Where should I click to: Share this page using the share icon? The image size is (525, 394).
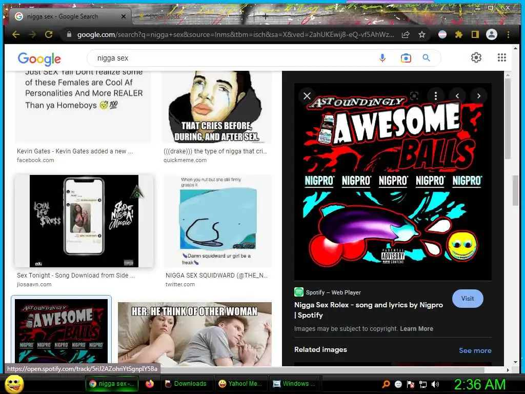tap(406, 34)
